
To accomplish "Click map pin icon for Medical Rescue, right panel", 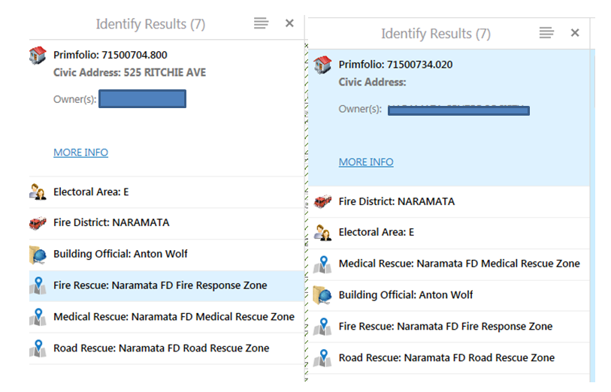I will pos(322,264).
